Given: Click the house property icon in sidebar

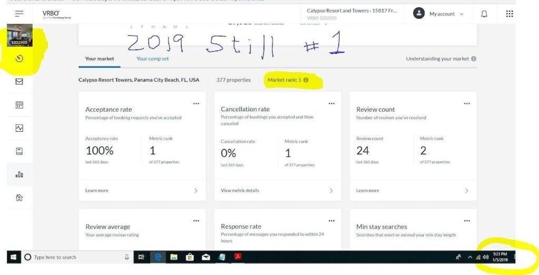Looking at the screenshot, I should (19, 198).
